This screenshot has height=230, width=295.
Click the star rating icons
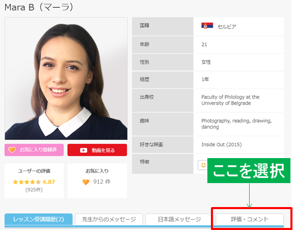tap(26, 182)
